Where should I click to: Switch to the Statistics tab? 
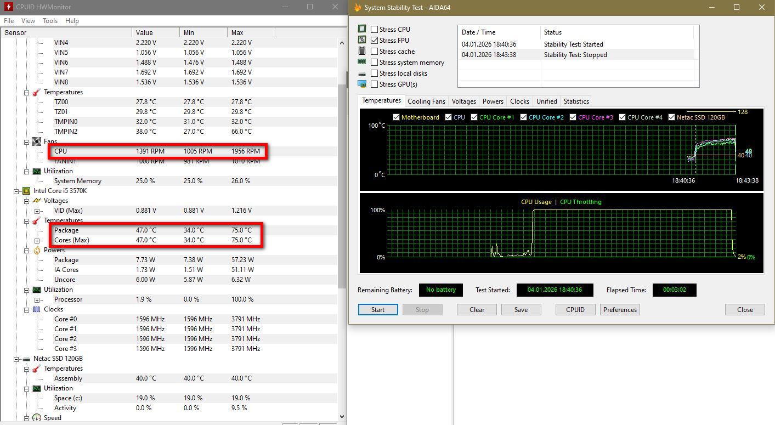[576, 101]
